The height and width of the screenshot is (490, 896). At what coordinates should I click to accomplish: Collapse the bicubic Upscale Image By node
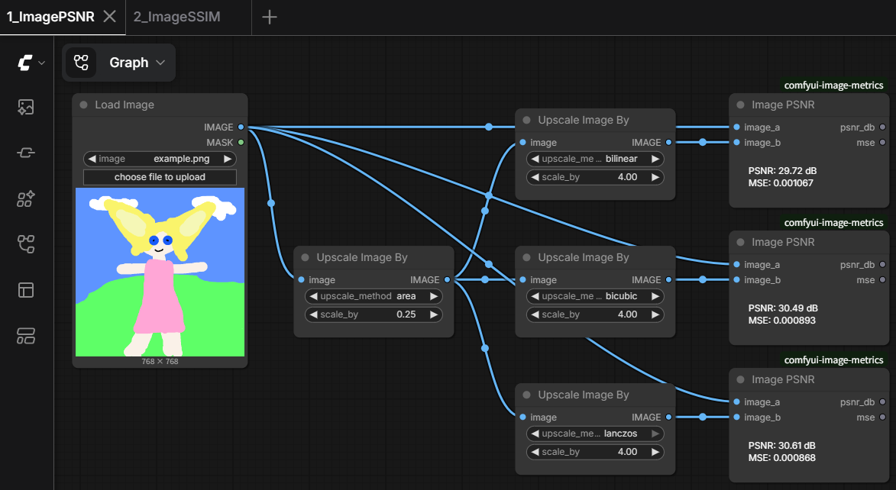pos(526,257)
